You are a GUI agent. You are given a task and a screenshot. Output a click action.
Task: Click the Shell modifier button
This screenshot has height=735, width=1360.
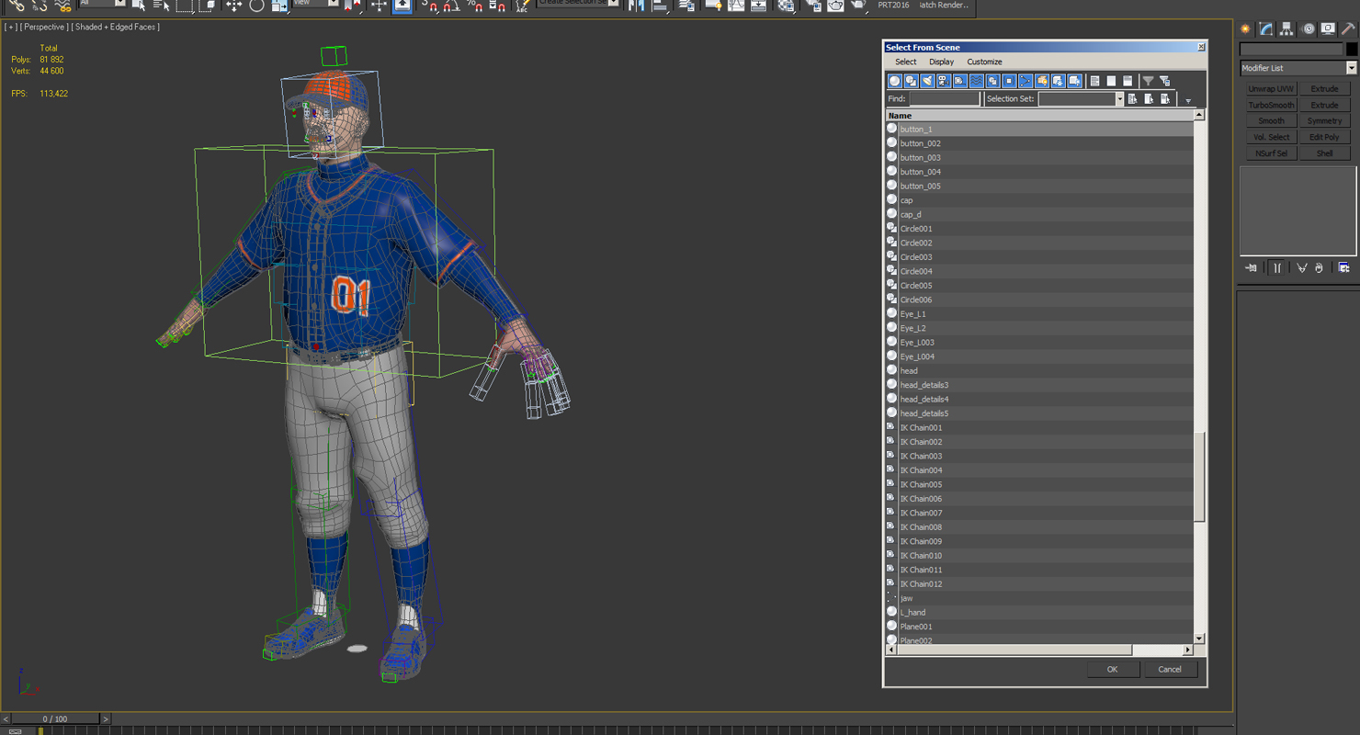[x=1324, y=153]
